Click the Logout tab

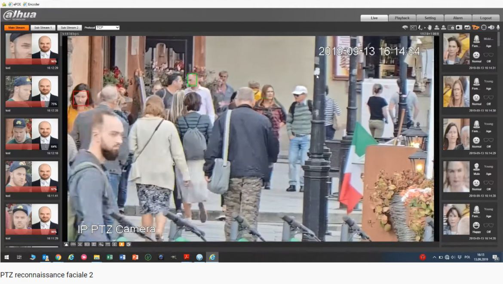coord(486,18)
